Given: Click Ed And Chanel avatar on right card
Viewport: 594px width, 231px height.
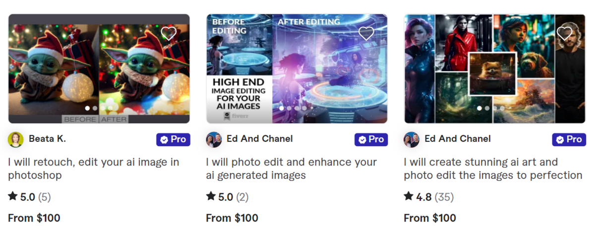Looking at the screenshot, I should (412, 140).
